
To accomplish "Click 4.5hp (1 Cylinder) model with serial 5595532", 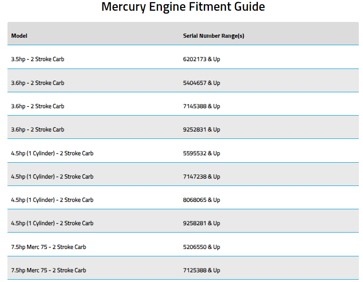I will [x=52, y=153].
